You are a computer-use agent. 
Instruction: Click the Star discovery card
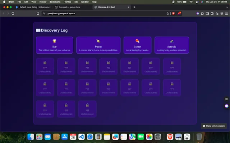[x=55, y=45]
